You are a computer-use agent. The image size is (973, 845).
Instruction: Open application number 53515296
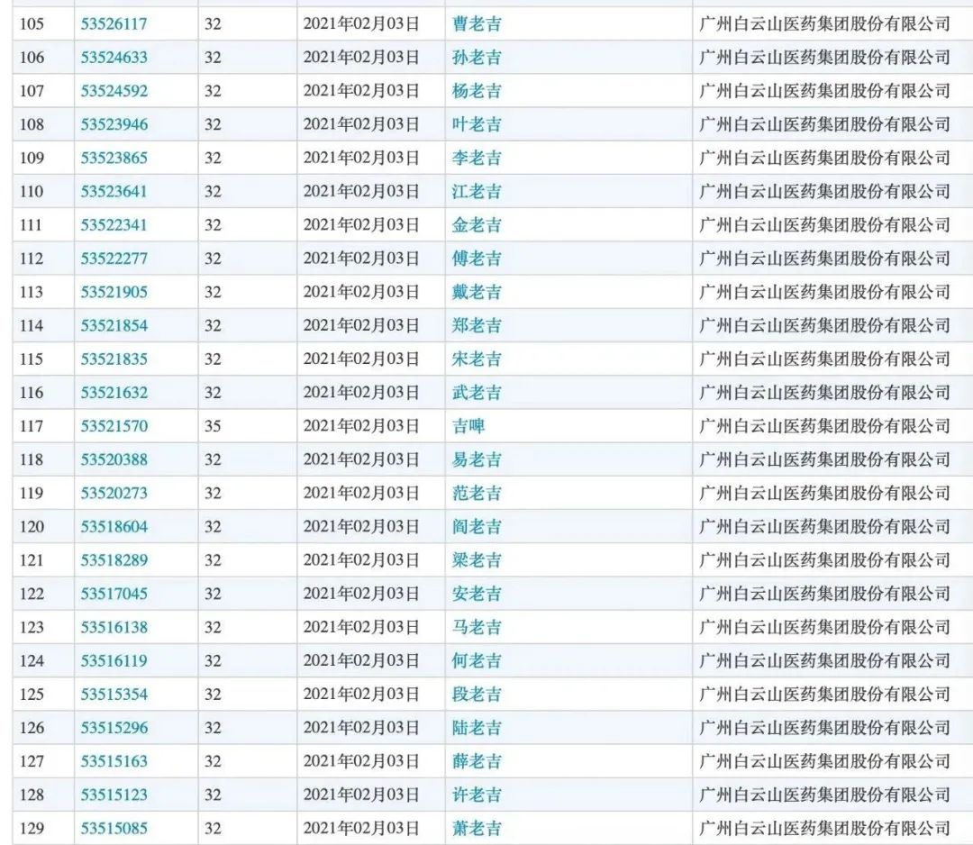coord(114,728)
